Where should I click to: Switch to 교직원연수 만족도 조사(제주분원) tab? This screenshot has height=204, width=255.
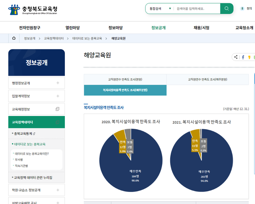tap(207, 79)
